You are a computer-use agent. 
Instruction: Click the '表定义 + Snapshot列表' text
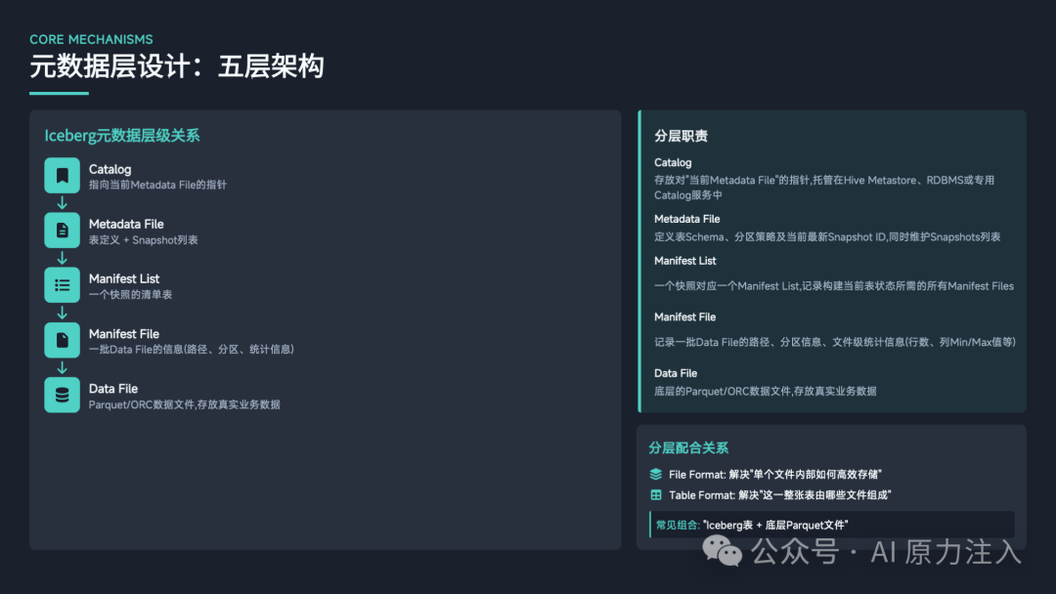(144, 240)
